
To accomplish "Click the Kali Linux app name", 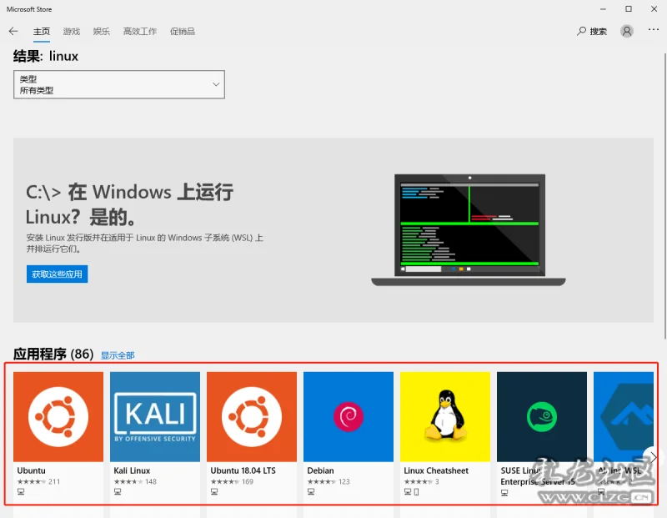I will click(x=132, y=470).
